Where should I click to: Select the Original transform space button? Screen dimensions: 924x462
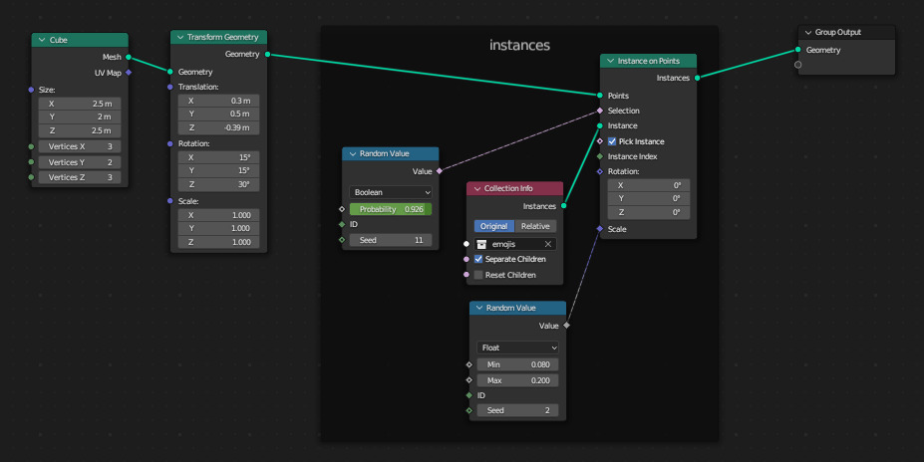click(x=493, y=226)
